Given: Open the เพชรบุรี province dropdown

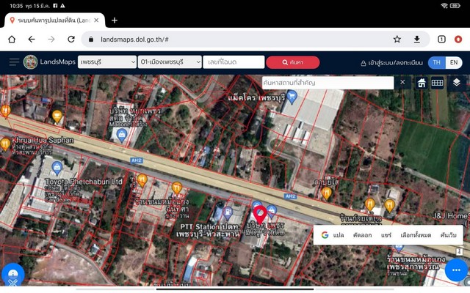Looking at the screenshot, I should pos(107,62).
